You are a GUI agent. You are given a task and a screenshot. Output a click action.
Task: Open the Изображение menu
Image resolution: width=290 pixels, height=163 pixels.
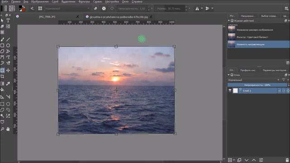[x=40, y=2]
